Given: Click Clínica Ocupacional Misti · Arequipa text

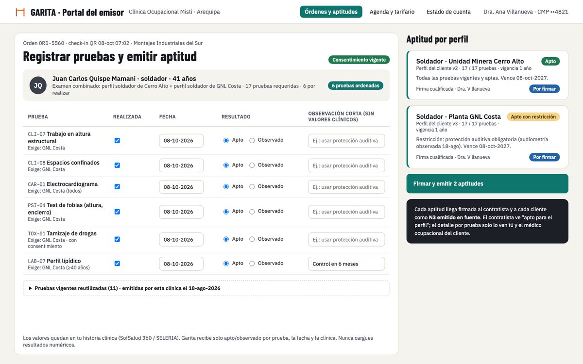Looking at the screenshot, I should click(174, 12).
